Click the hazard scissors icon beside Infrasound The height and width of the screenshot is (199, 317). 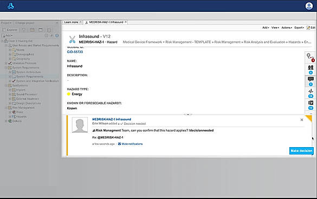72,39
